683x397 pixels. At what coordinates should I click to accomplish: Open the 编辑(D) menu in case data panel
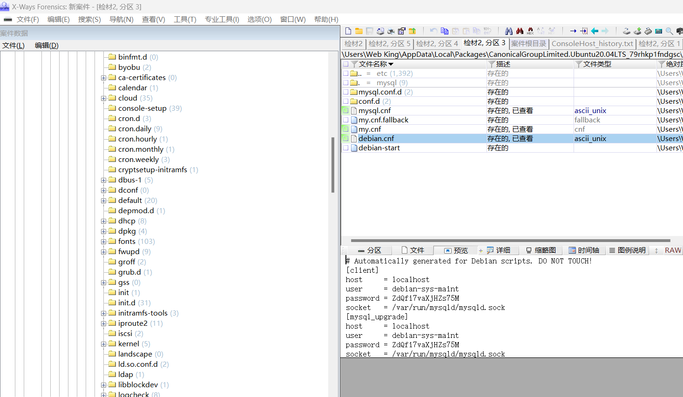click(47, 46)
